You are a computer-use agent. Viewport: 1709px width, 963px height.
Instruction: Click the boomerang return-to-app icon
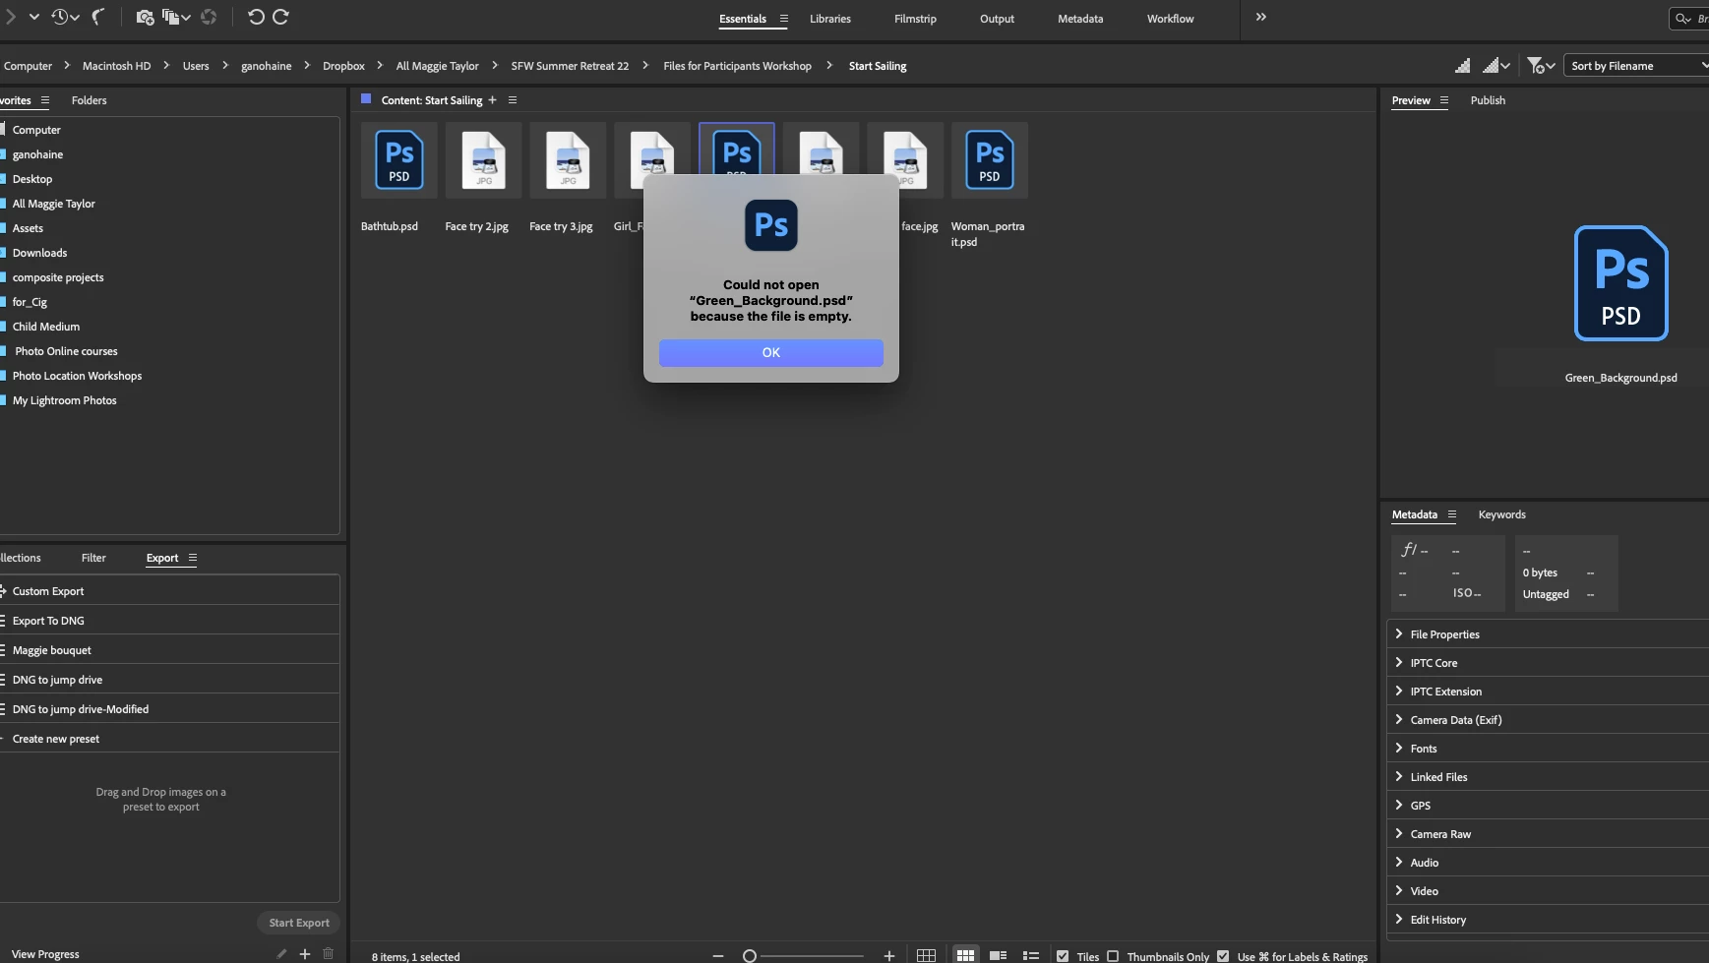(98, 17)
